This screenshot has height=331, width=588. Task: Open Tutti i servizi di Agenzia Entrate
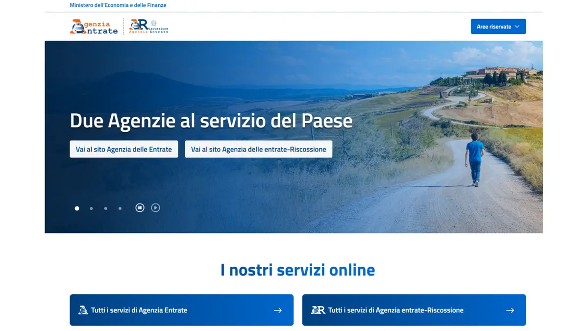pyautogui.click(x=139, y=310)
